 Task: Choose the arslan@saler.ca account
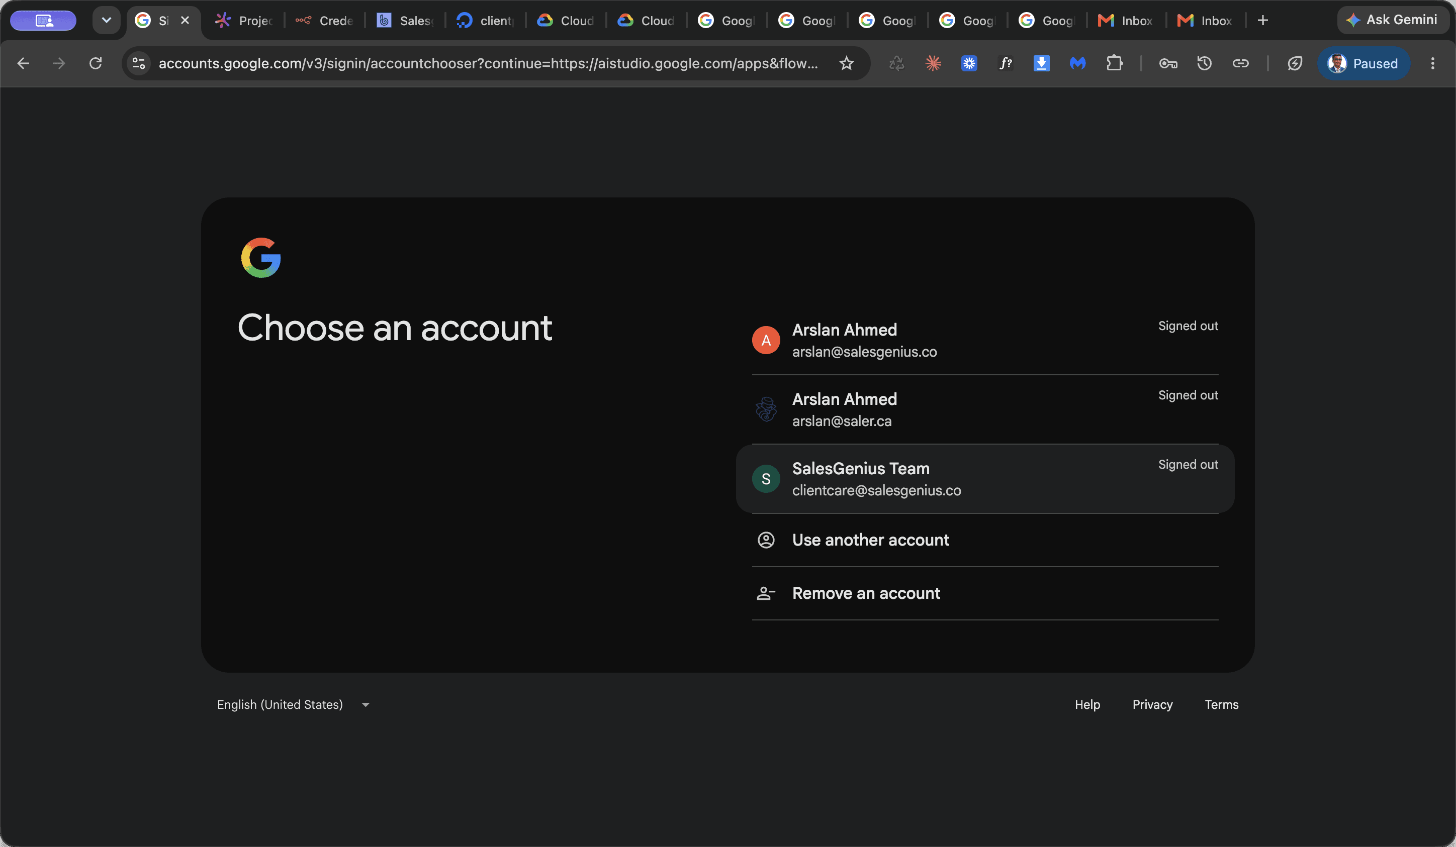coord(985,409)
